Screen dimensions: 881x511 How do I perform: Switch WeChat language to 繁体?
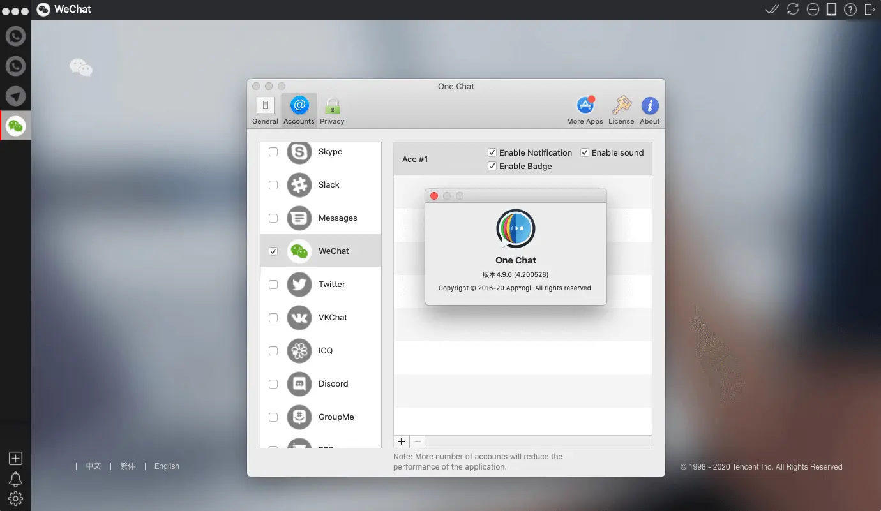click(128, 466)
